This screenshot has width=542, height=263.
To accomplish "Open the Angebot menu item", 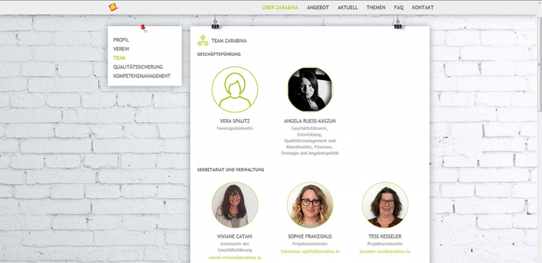I will [318, 7].
